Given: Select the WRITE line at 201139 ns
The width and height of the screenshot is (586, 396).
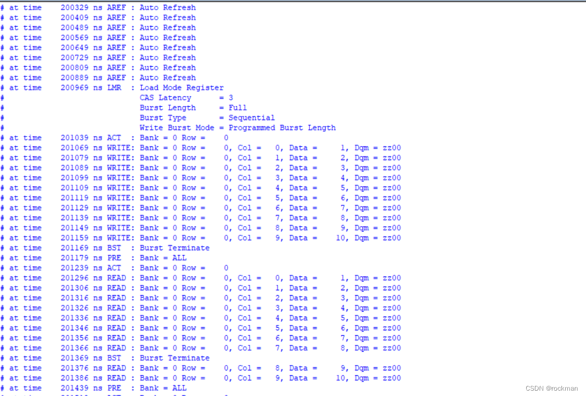Looking at the screenshot, I should point(200,218).
